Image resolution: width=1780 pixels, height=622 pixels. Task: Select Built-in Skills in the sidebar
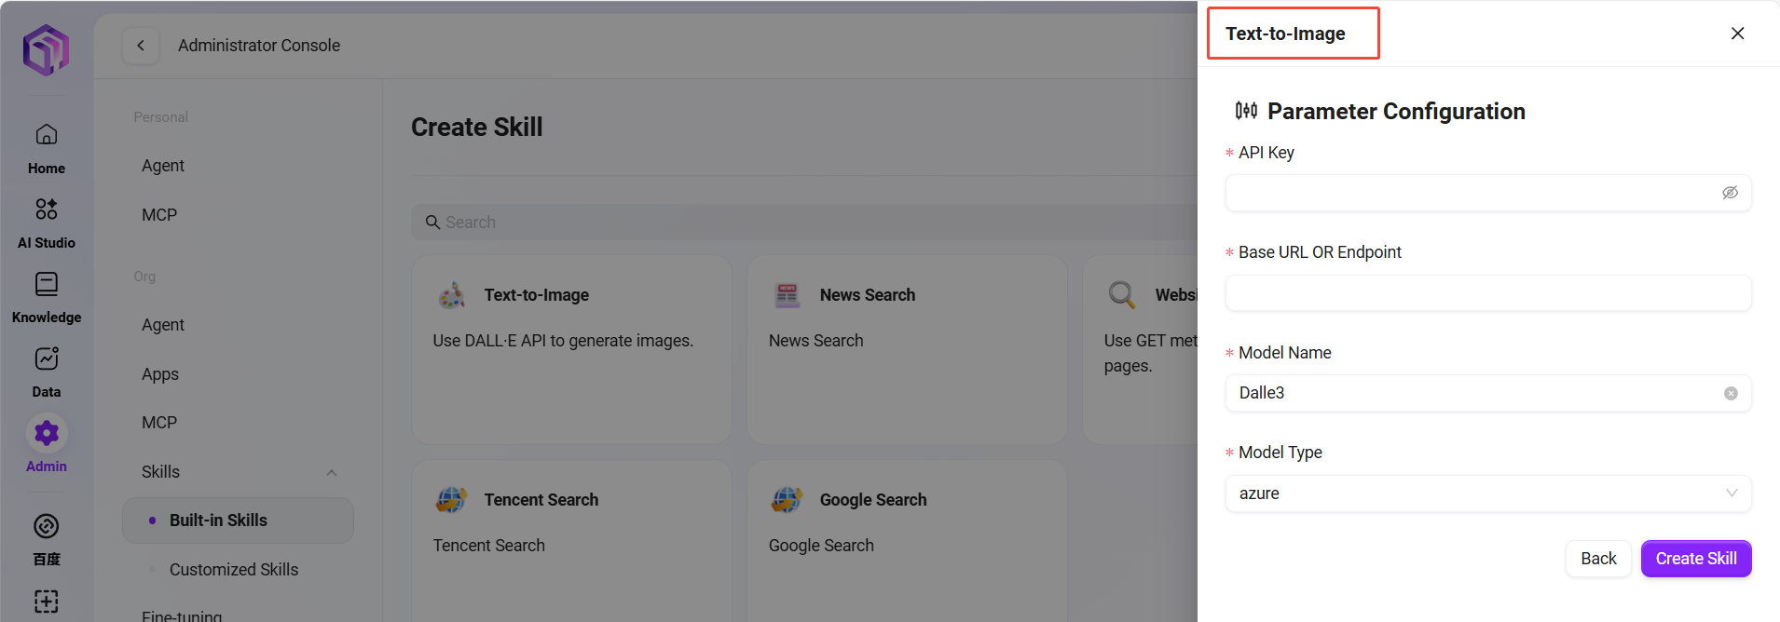click(218, 521)
